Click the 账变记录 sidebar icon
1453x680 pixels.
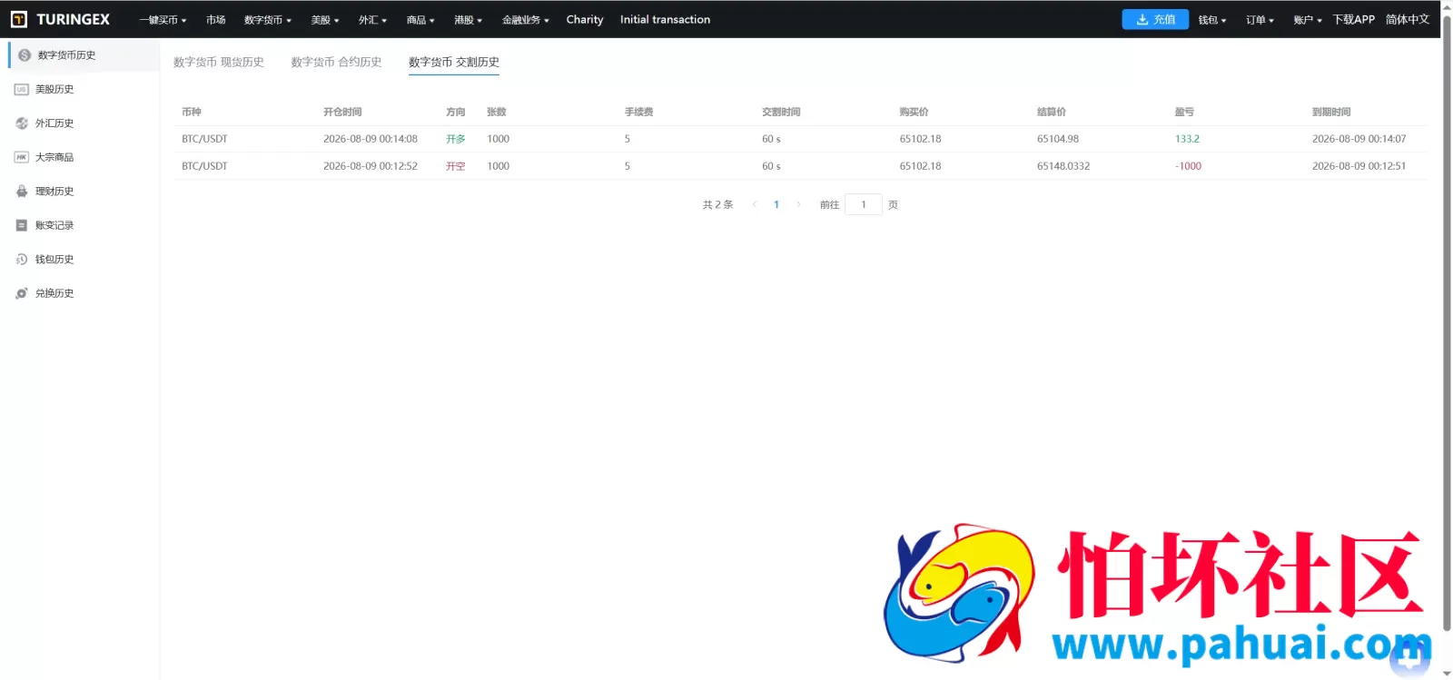[22, 225]
